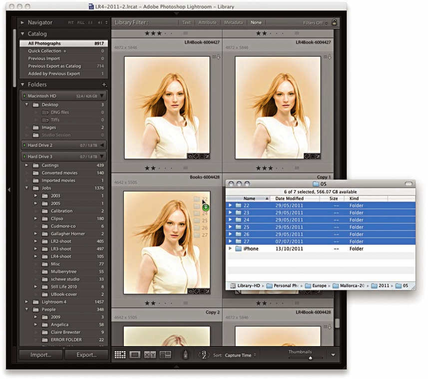Expand folder 22 in the Finder window

coord(230,205)
